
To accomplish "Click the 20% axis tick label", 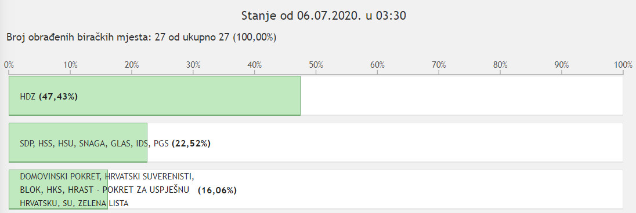I will point(132,65).
